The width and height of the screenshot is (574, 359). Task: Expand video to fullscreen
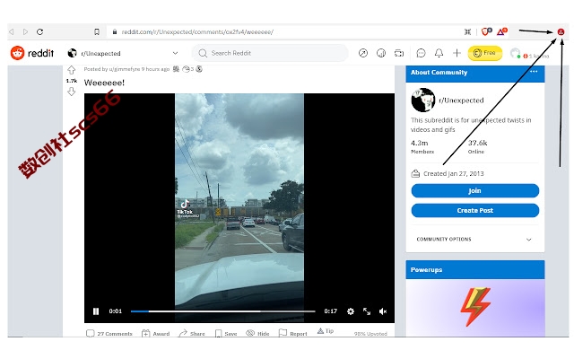pos(367,311)
